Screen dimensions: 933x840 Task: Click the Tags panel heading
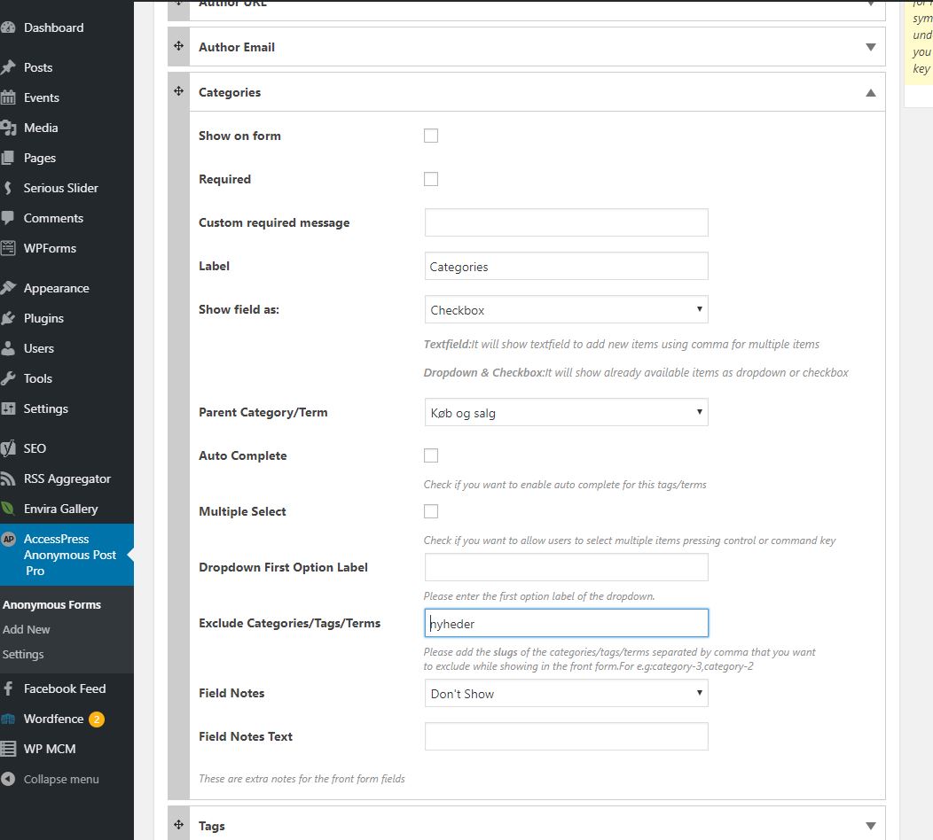pyautogui.click(x=212, y=826)
